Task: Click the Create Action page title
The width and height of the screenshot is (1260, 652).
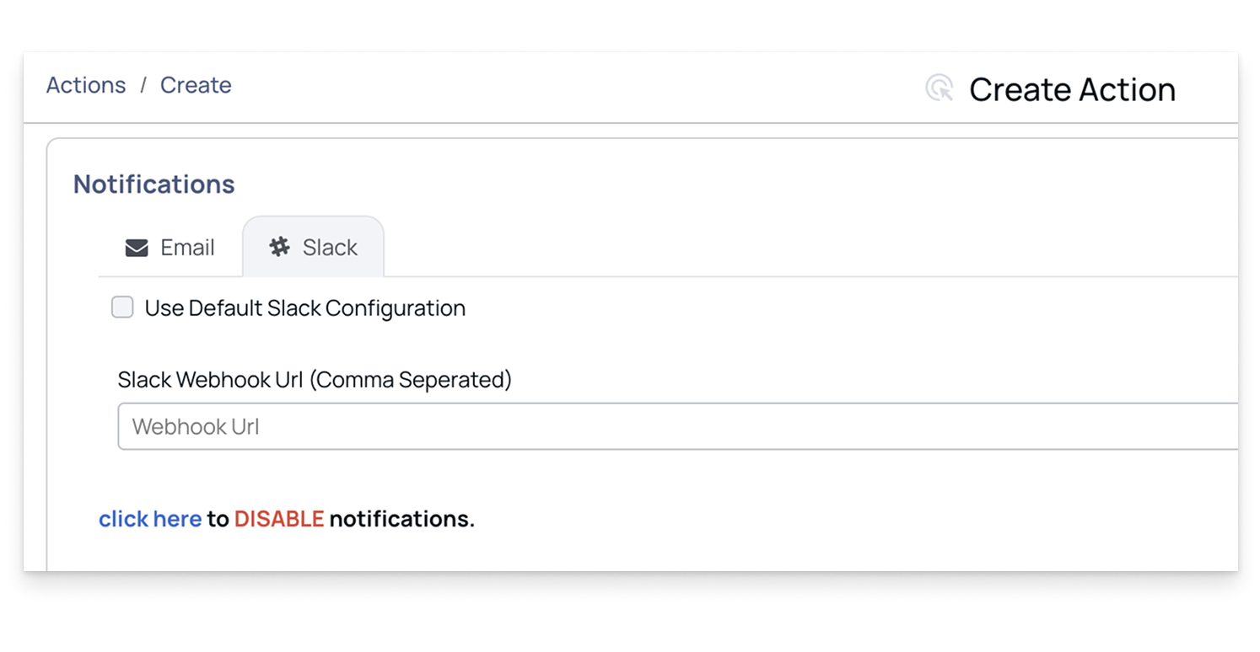Action: tap(1072, 89)
